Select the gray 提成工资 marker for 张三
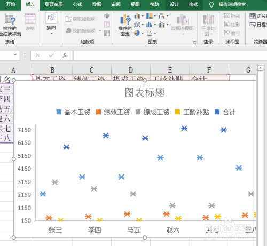Image resolution: width=267 pixels, height=246 pixels. 55,182
